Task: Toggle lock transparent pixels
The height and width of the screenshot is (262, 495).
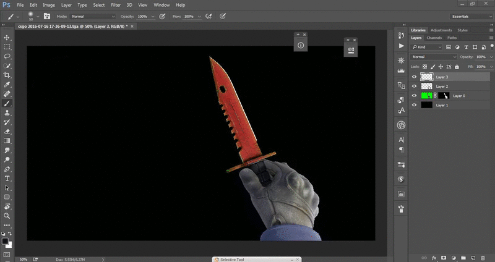Action: pos(425,67)
